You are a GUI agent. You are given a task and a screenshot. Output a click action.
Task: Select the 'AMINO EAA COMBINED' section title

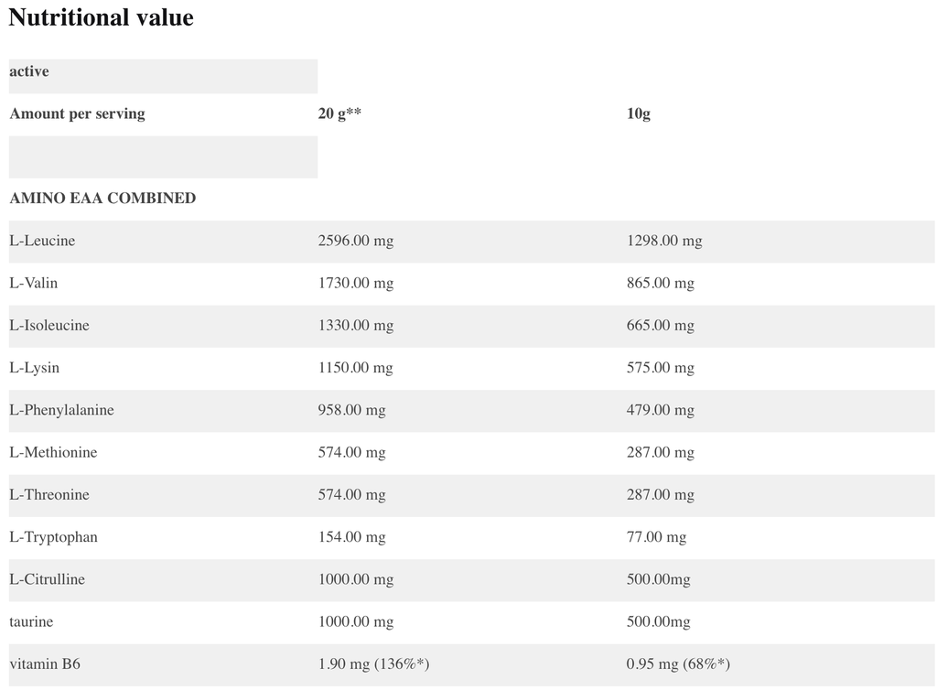(x=102, y=199)
